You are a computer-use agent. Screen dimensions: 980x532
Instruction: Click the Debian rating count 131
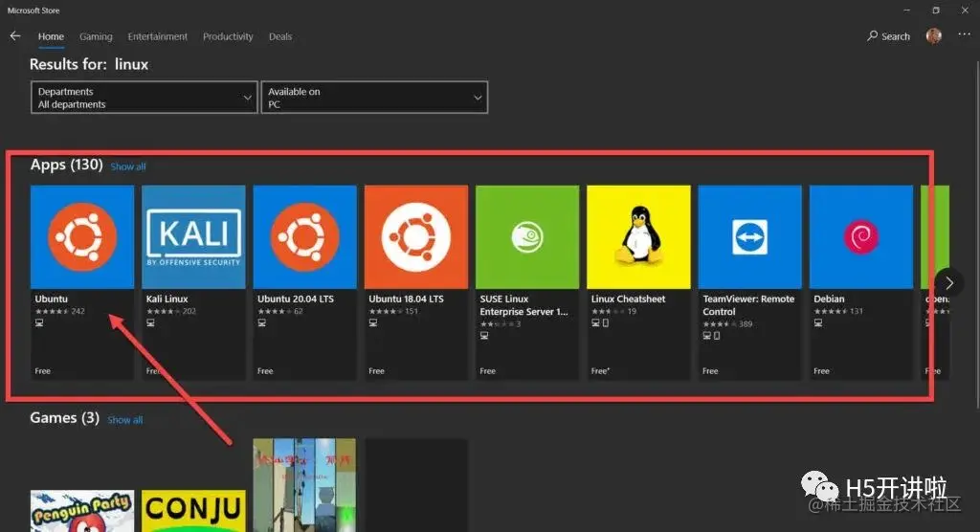point(857,311)
